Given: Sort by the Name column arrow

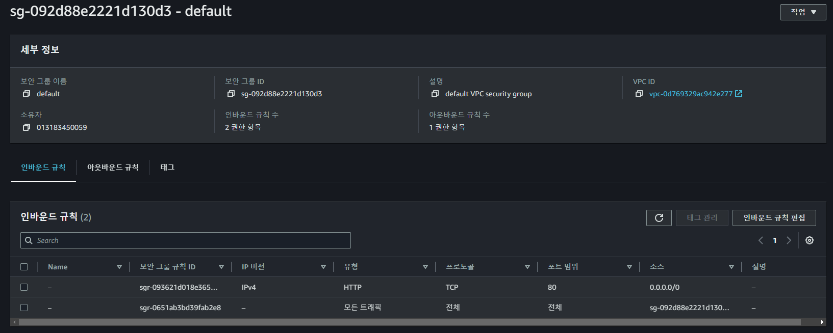Looking at the screenshot, I should [x=119, y=267].
